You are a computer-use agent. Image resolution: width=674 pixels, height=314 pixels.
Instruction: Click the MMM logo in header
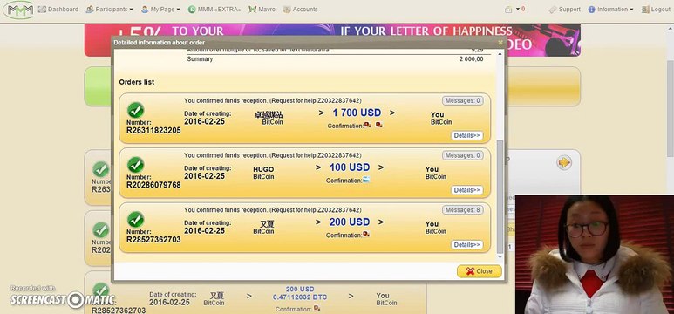[18, 10]
